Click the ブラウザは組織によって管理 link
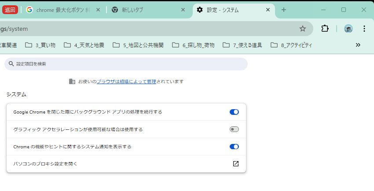The height and width of the screenshot is (191, 374). [x=126, y=81]
